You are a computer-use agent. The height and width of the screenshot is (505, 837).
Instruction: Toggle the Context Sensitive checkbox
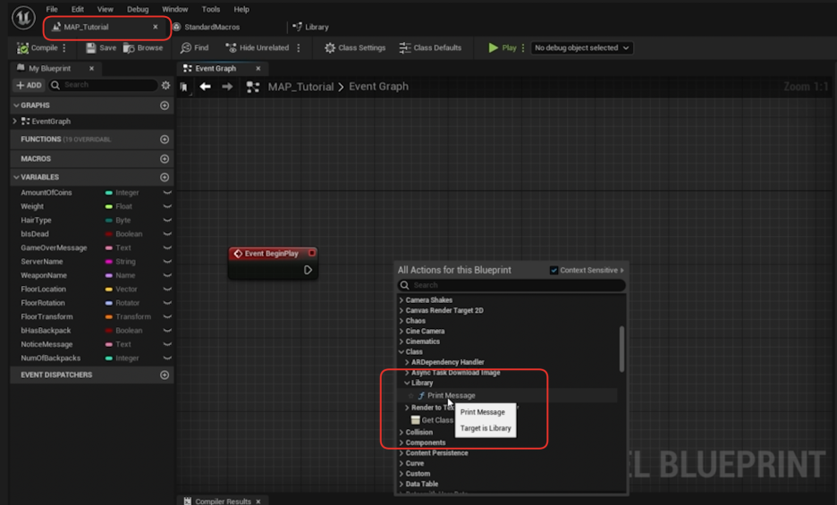[554, 271]
